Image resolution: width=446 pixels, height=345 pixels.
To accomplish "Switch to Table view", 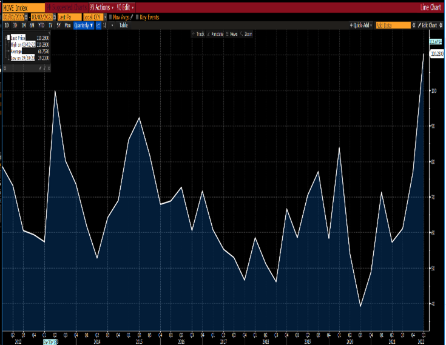I will [123, 25].
